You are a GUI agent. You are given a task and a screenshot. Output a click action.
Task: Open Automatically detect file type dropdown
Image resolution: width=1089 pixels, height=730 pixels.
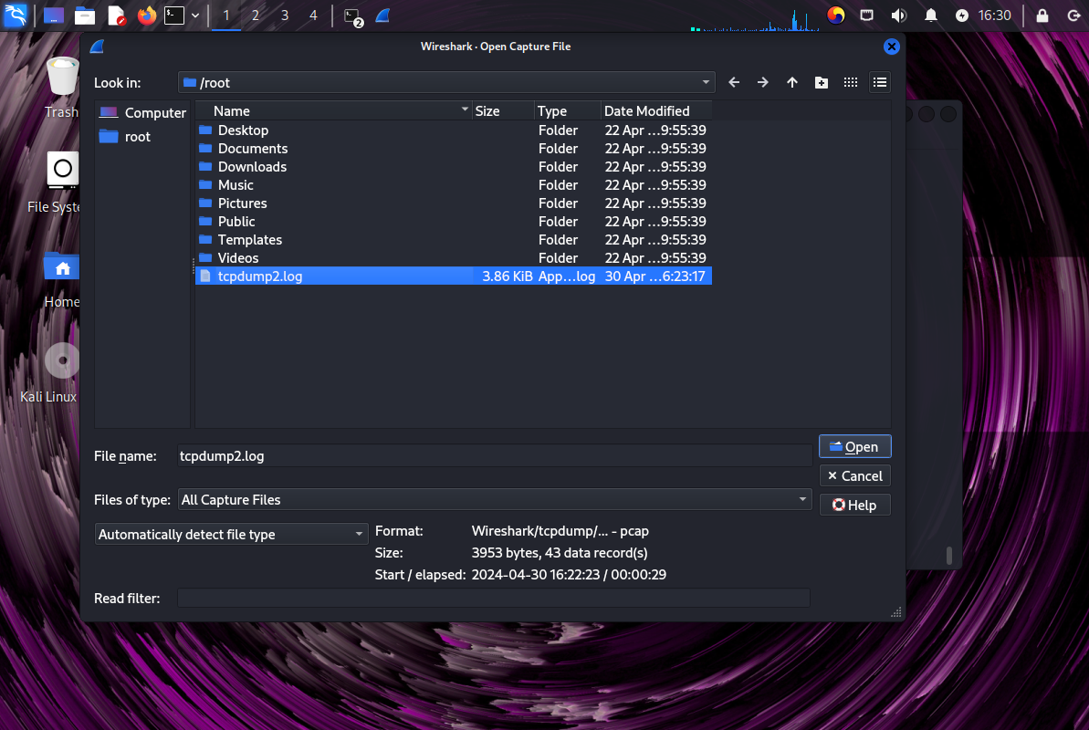[231, 534]
